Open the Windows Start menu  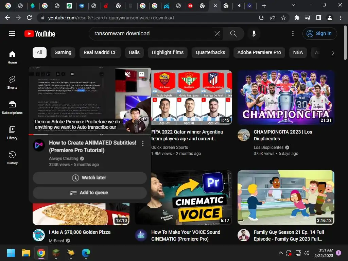11,253
